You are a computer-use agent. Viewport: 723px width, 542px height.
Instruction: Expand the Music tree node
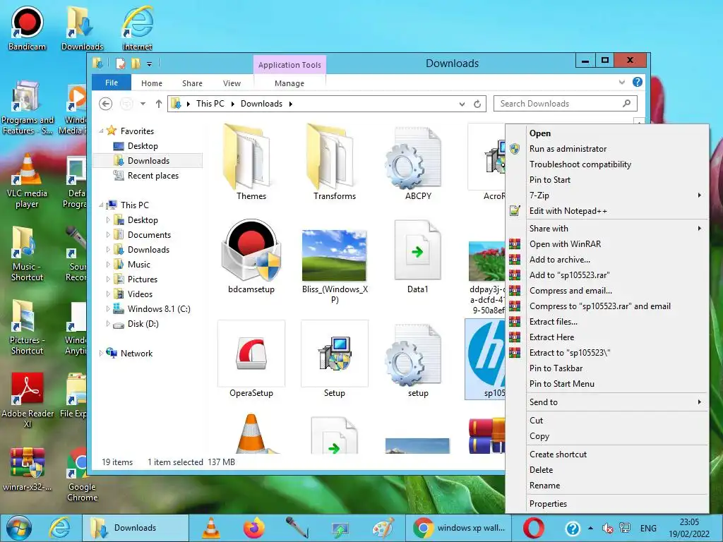pyautogui.click(x=108, y=264)
